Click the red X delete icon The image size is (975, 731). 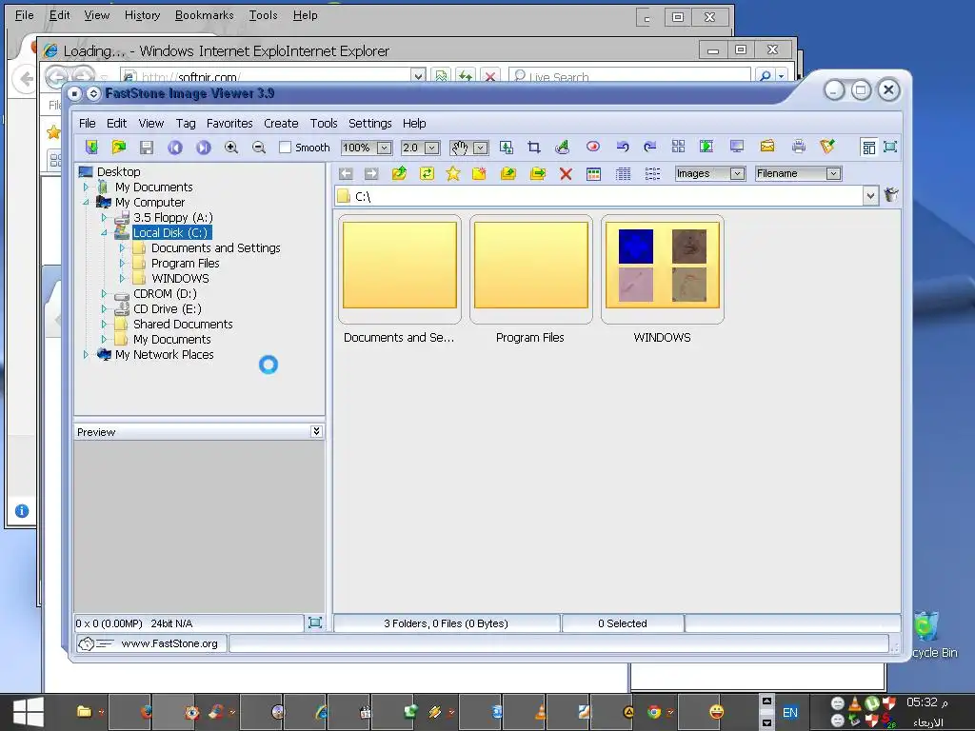[566, 174]
